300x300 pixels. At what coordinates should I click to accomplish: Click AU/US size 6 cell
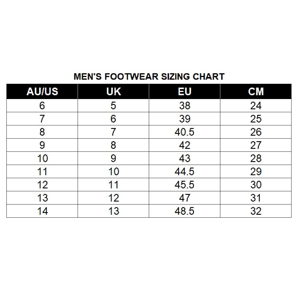(x=42, y=106)
